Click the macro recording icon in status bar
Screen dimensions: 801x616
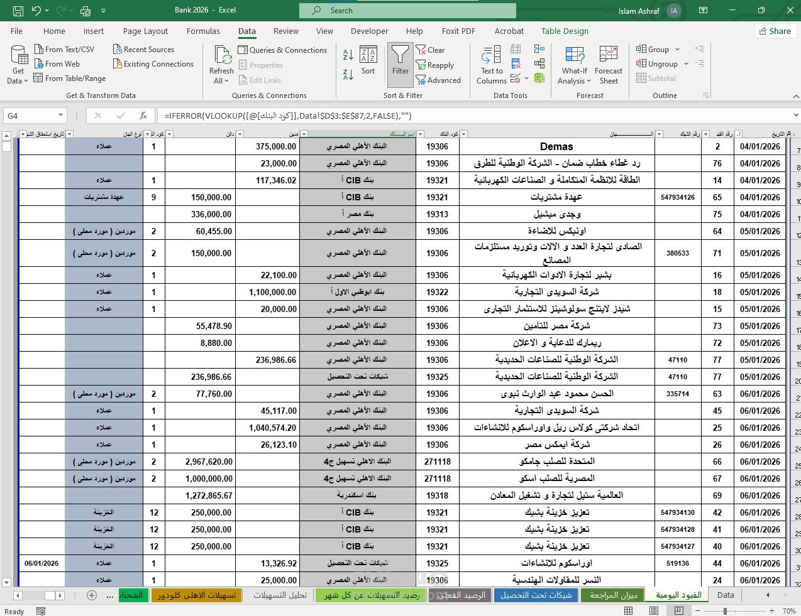tap(41, 611)
